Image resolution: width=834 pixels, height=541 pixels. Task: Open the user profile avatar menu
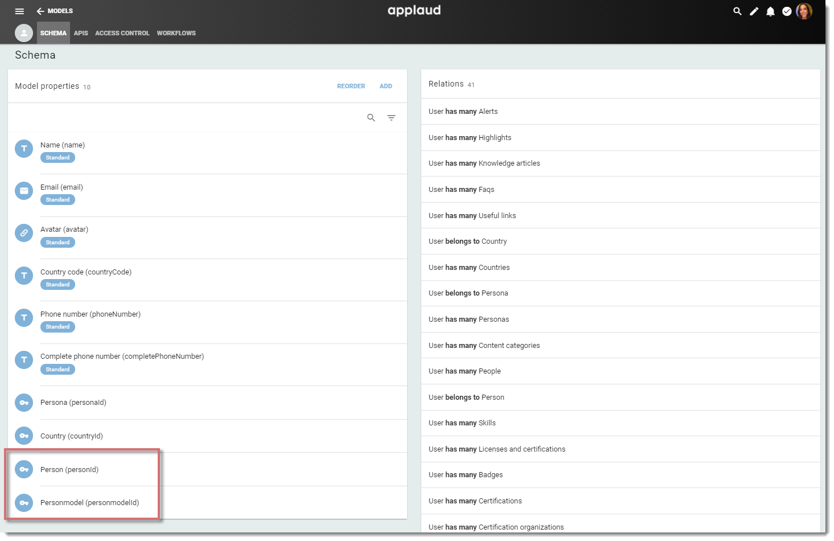pyautogui.click(x=804, y=11)
